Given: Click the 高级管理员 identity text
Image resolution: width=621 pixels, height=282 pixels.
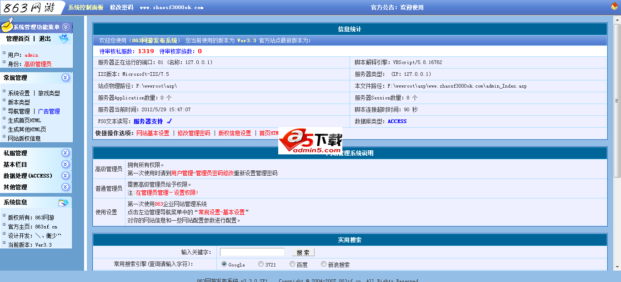Looking at the screenshot, I should click(38, 64).
